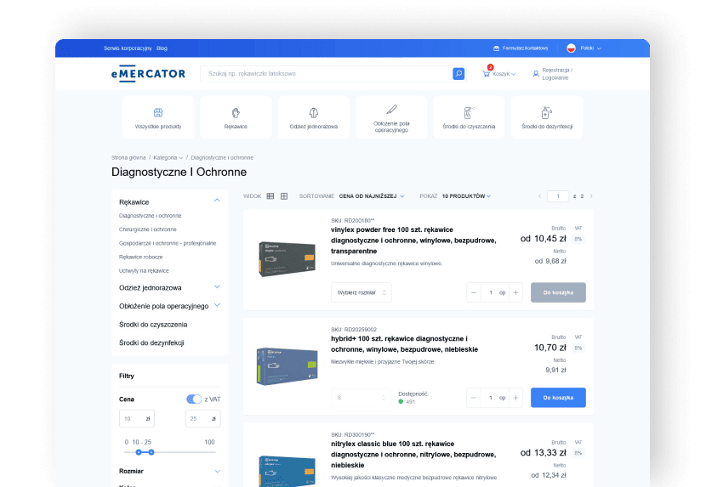Select Chirurgiczne i ochronne in sidebar

(x=148, y=229)
